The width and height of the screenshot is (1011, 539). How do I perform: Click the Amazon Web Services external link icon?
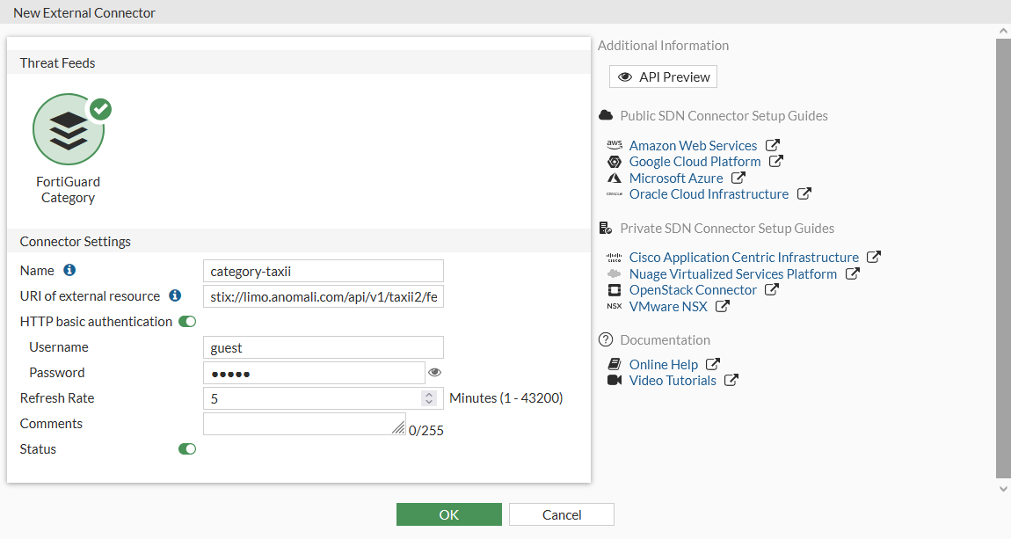(771, 145)
